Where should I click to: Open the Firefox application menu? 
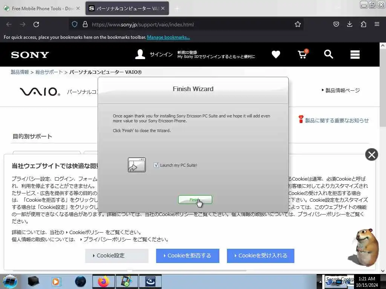pyautogui.click(x=377, y=24)
